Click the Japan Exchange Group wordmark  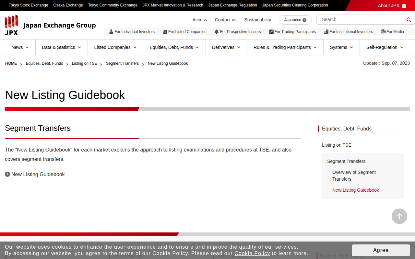[x=59, y=25]
